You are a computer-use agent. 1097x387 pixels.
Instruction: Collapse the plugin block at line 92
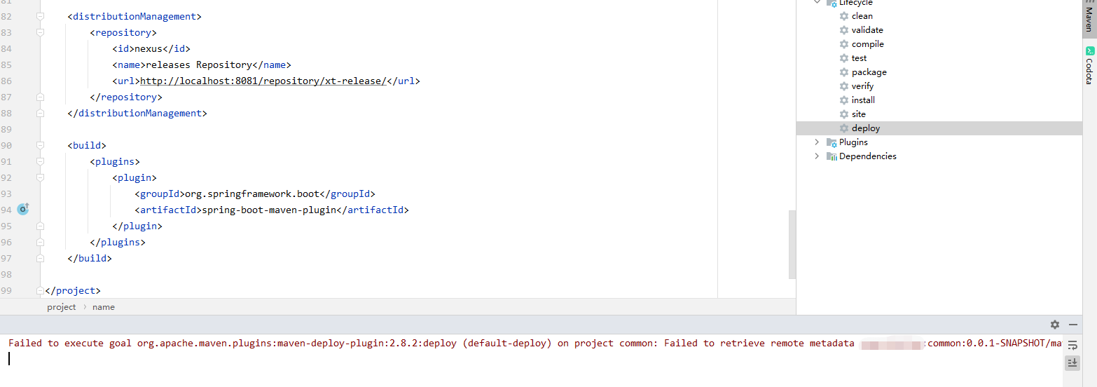click(40, 177)
